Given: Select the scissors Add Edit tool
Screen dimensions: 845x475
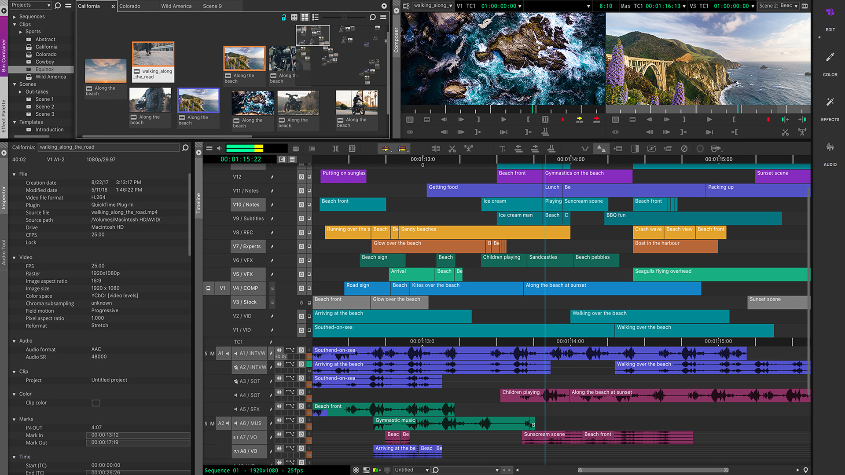Looking at the screenshot, I should [452, 149].
